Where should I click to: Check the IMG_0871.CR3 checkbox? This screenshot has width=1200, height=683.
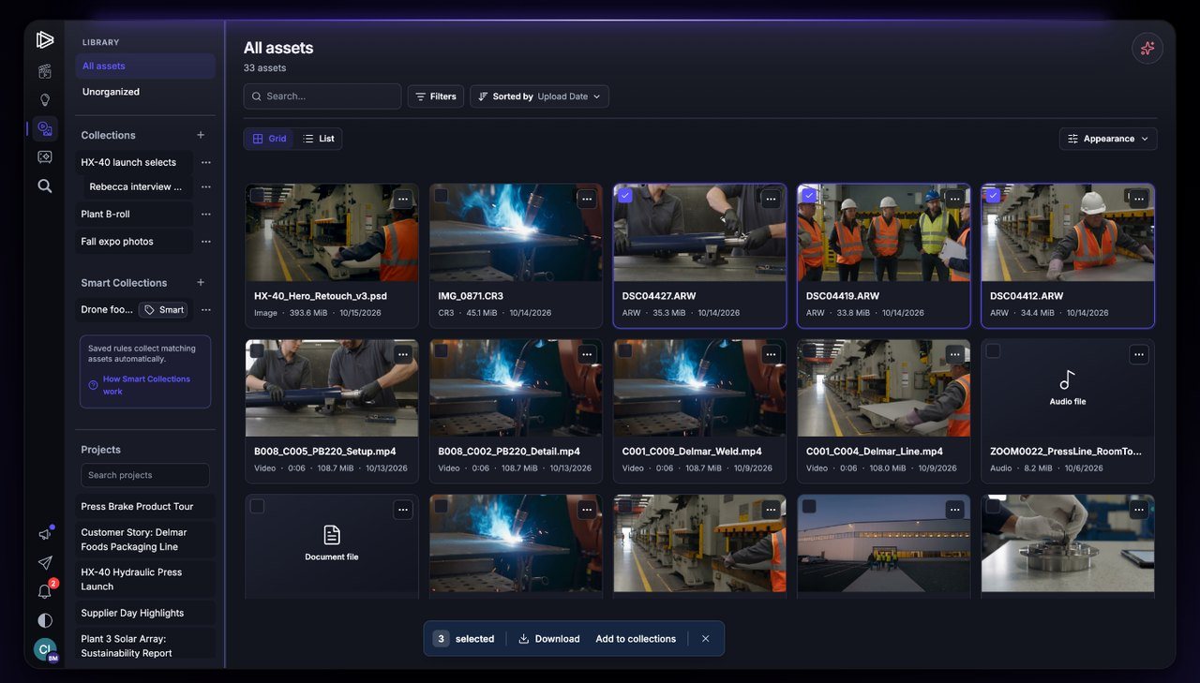pos(441,195)
